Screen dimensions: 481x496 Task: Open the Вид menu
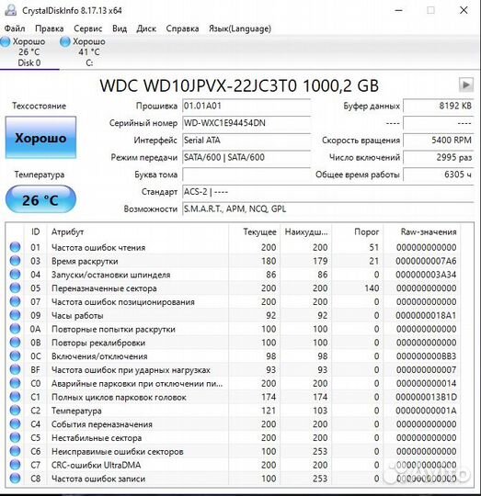tap(120, 28)
